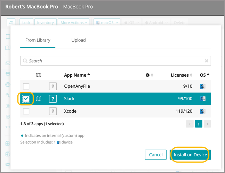Select the From Library tab
This screenshot has height=173, width=225.
click(x=38, y=40)
